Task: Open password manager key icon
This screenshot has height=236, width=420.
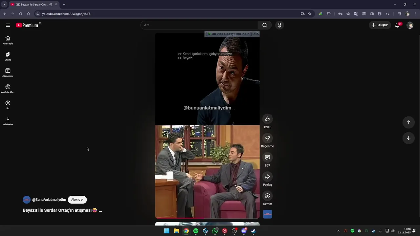Action: click(x=340, y=14)
